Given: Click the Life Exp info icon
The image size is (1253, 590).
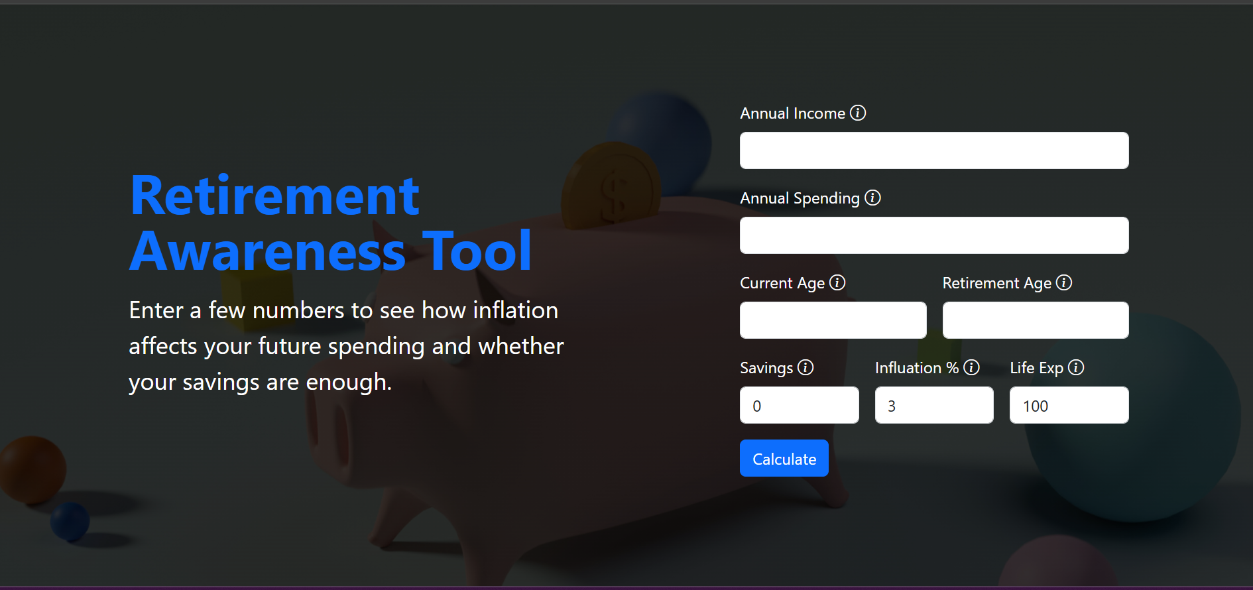Looking at the screenshot, I should pos(1076,367).
